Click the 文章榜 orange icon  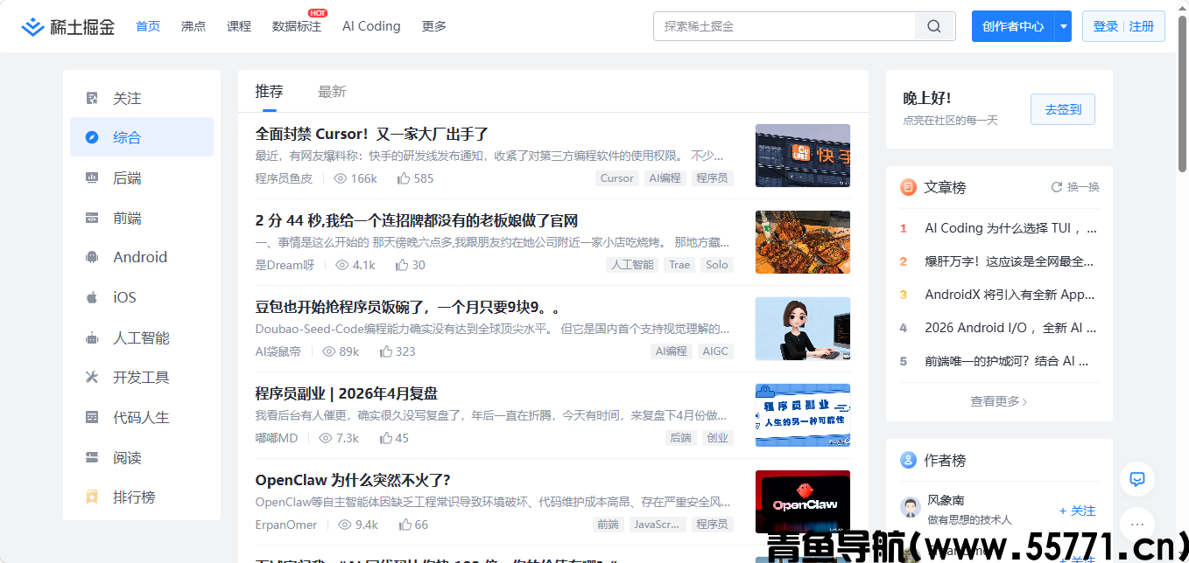tap(908, 187)
